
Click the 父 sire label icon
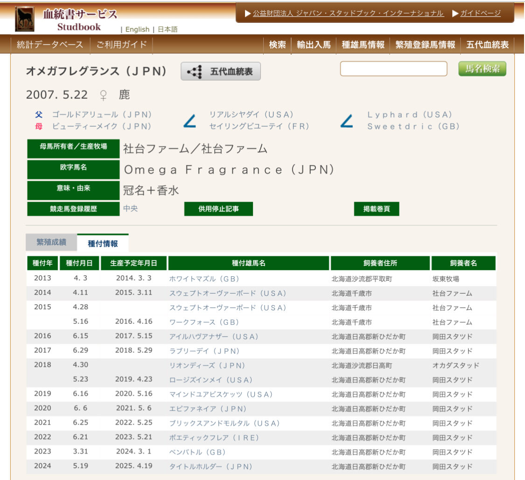click(x=39, y=115)
